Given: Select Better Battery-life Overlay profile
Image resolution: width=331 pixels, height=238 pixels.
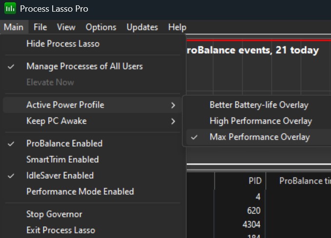Looking at the screenshot, I should coord(259,105).
